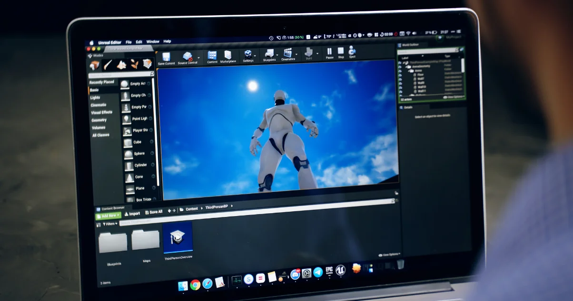The height and width of the screenshot is (301, 573).
Task: Click the Modes panel search field
Action: tap(121, 75)
